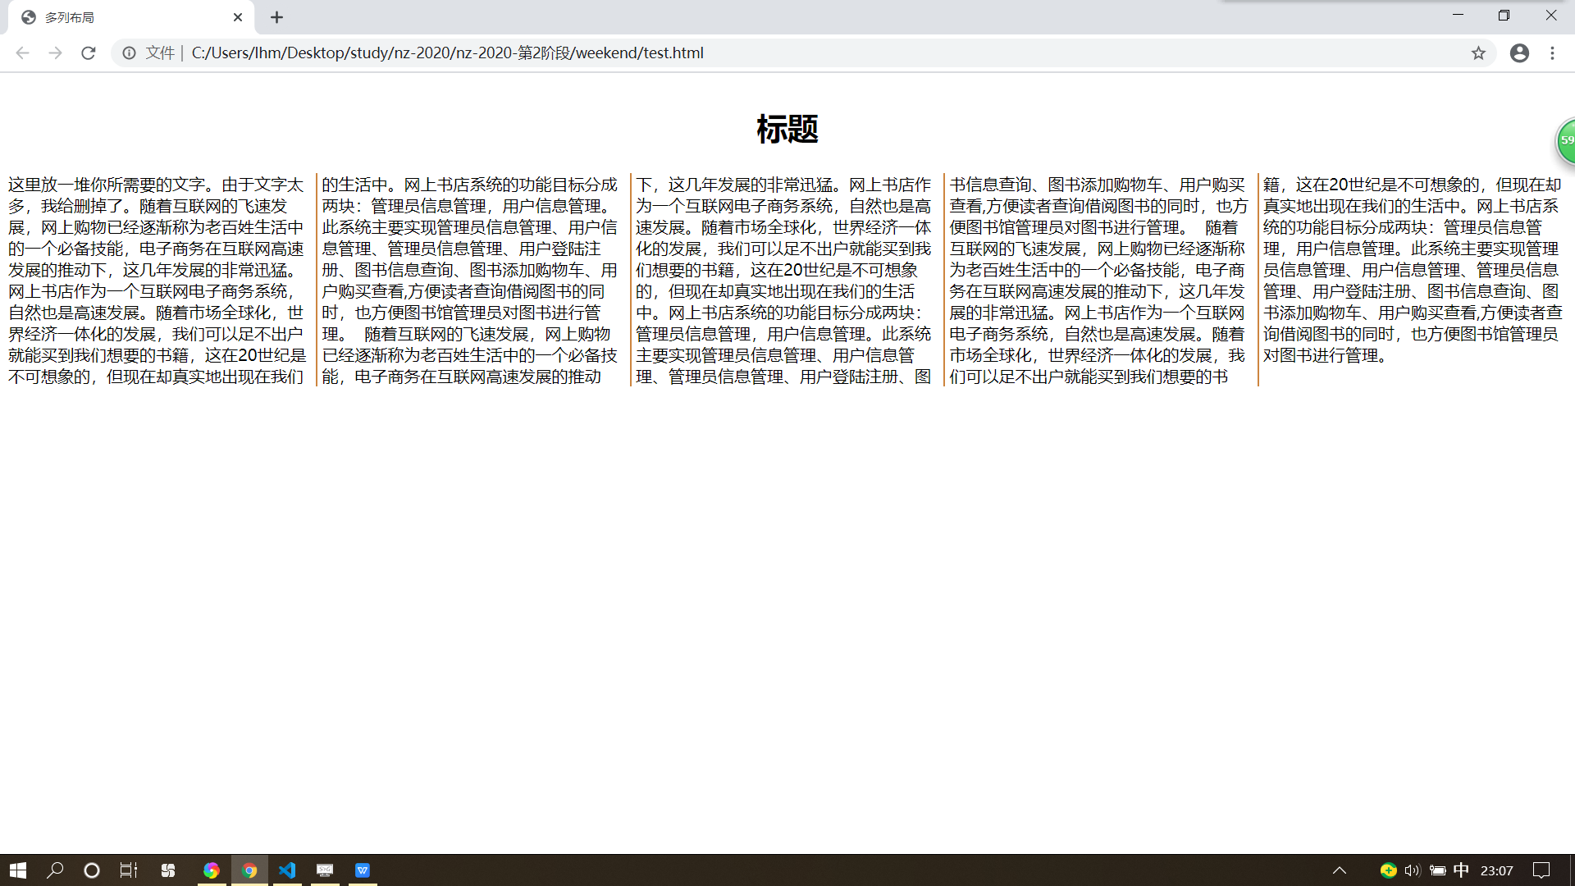Screen dimensions: 1575x886
Task: Open Task View on the taskbar
Action: point(129,870)
